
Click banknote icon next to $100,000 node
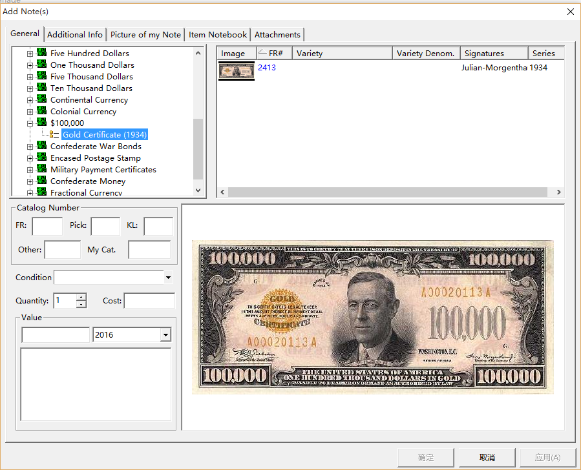click(x=41, y=123)
